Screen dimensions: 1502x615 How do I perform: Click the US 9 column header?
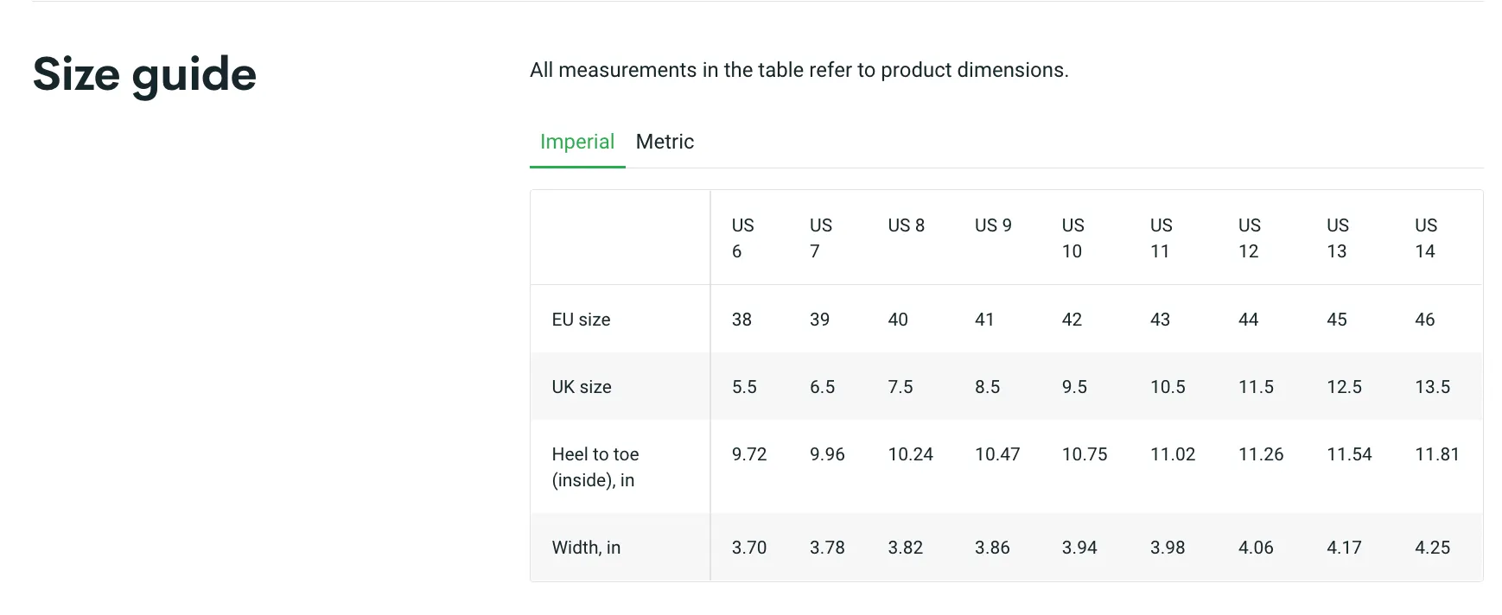pyautogui.click(x=993, y=225)
